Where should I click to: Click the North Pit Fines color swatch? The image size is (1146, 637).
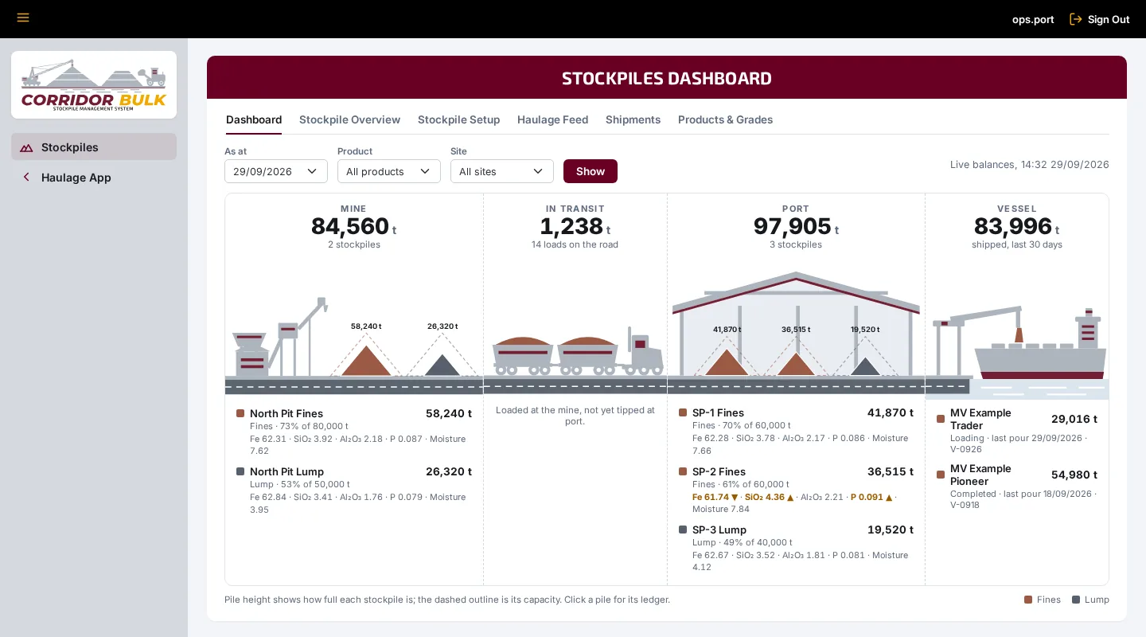click(x=240, y=413)
